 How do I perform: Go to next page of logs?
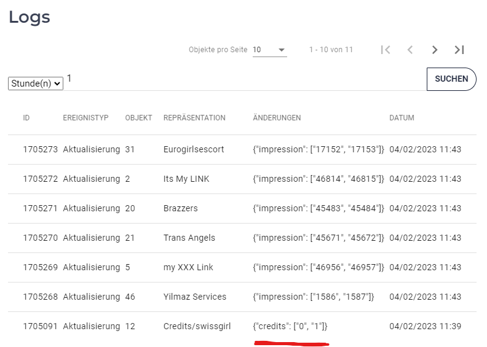tap(435, 50)
